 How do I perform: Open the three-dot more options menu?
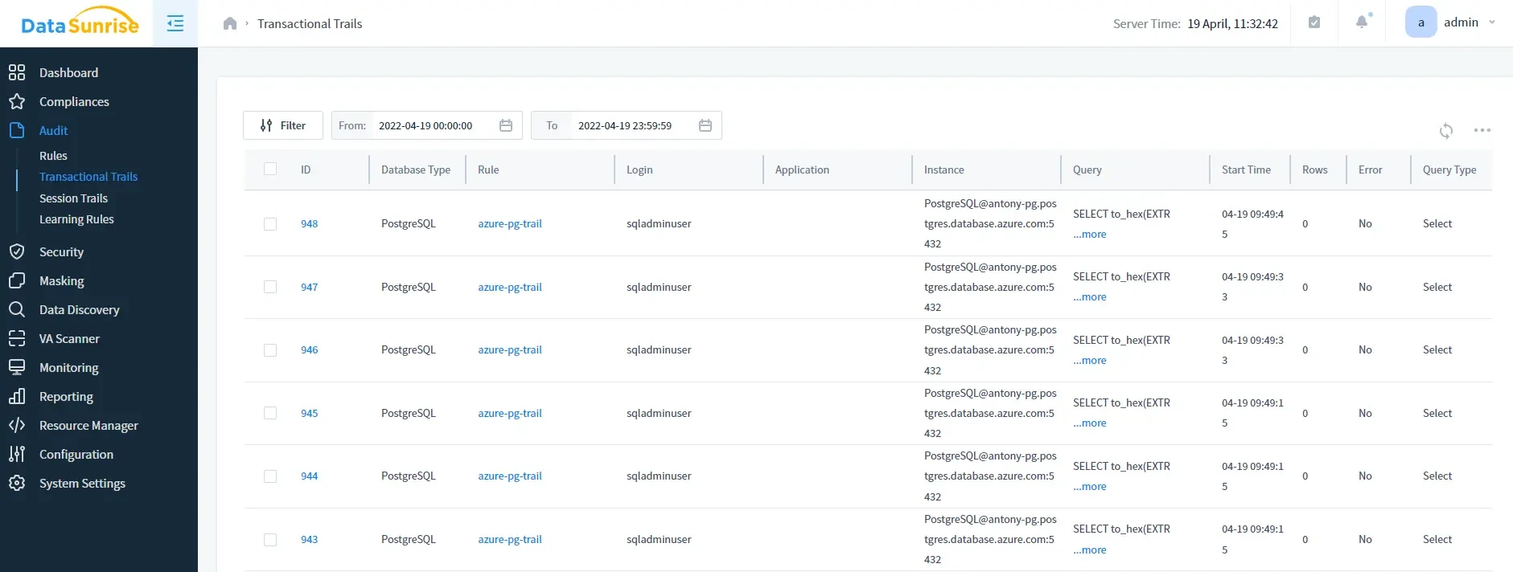1482,131
